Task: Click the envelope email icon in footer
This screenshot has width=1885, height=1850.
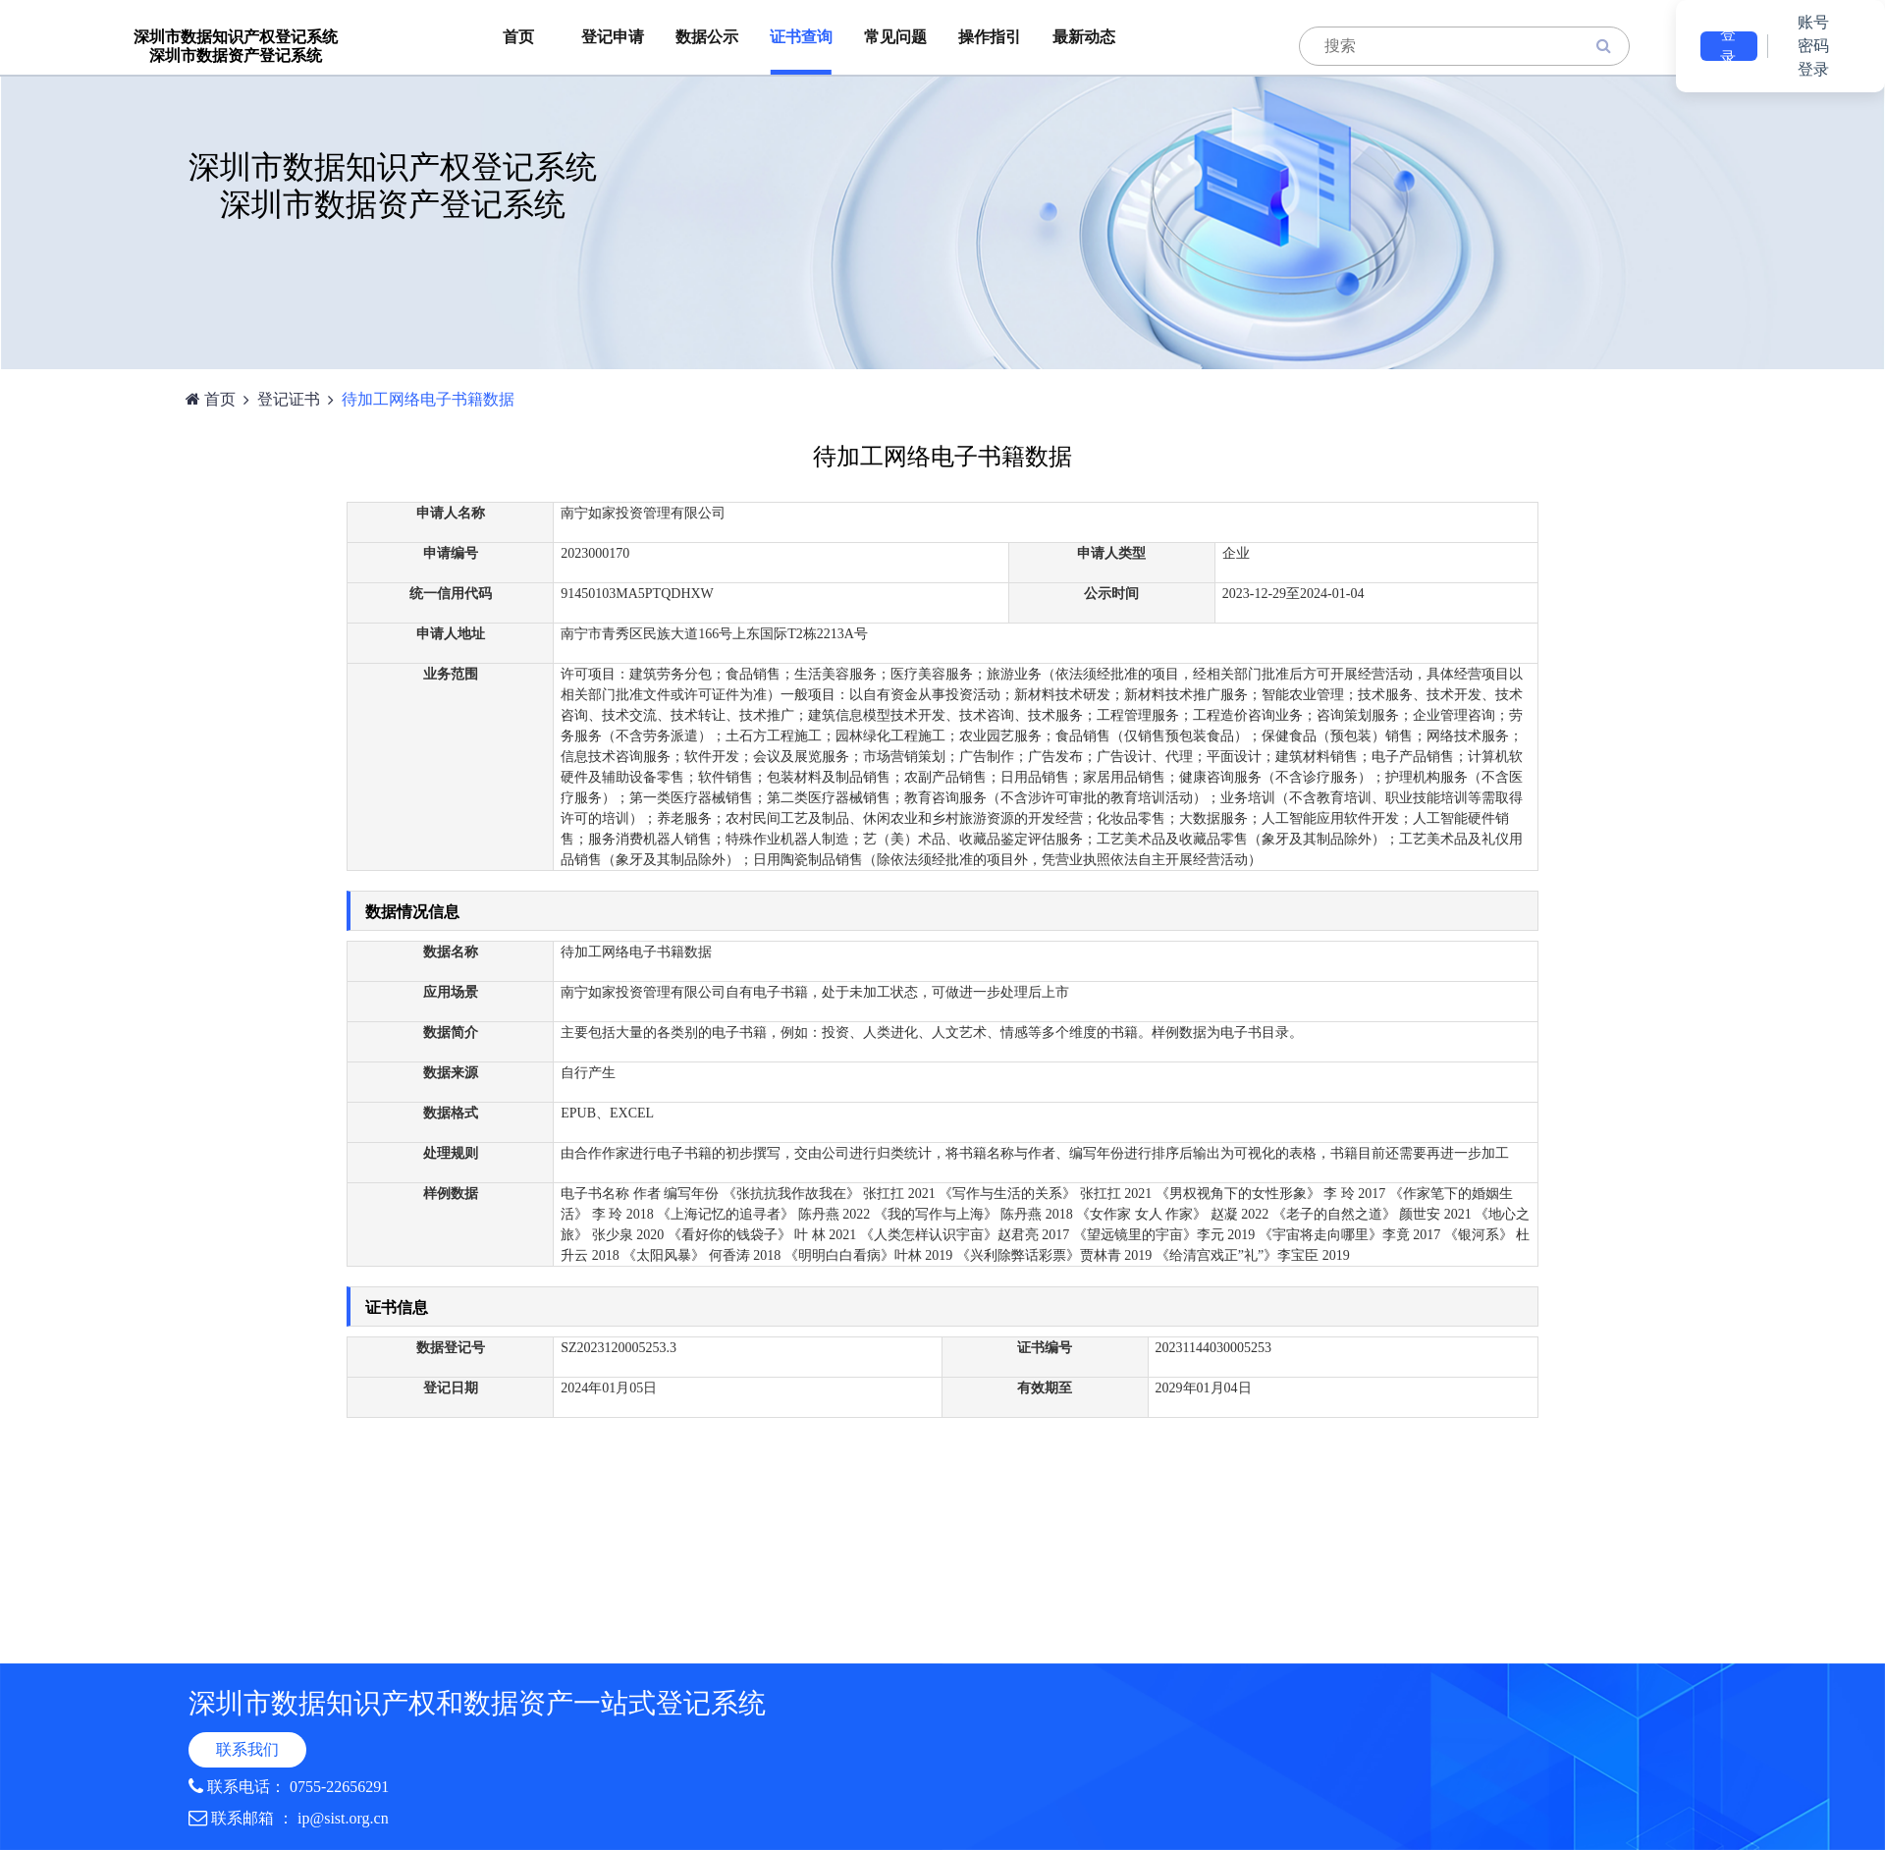Action: (197, 1818)
